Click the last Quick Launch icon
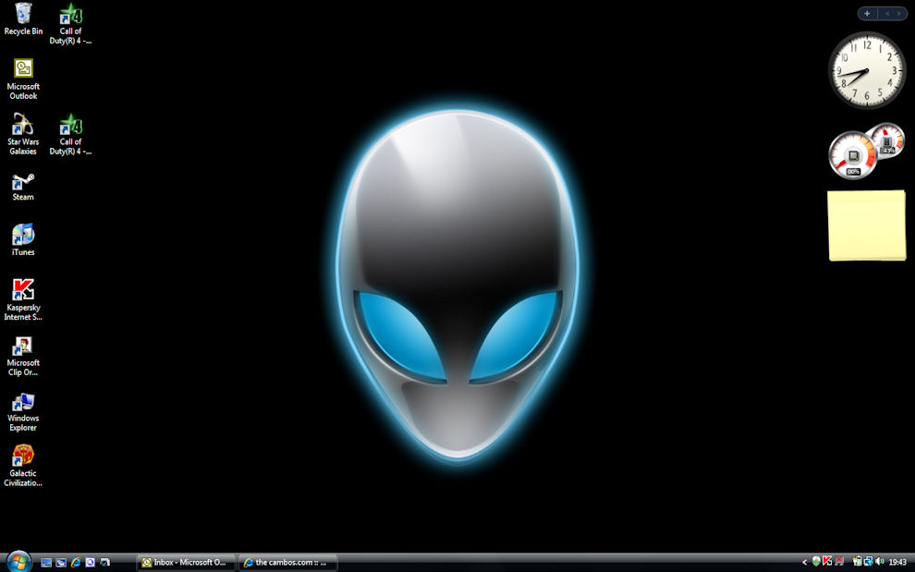 pyautogui.click(x=105, y=563)
